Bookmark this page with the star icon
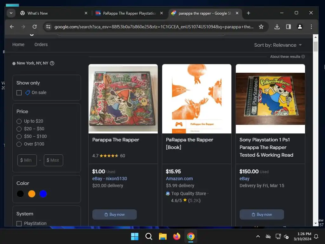 pyautogui.click(x=261, y=27)
